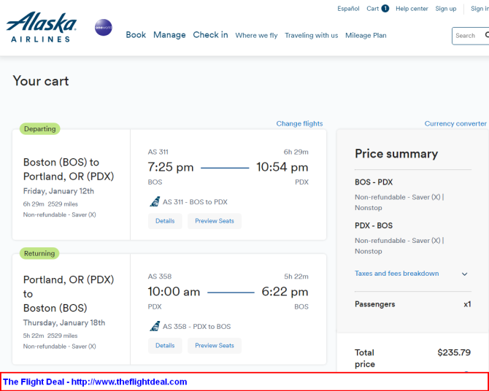Open the Check in menu
Image resolution: width=489 pixels, height=391 pixels.
point(210,35)
